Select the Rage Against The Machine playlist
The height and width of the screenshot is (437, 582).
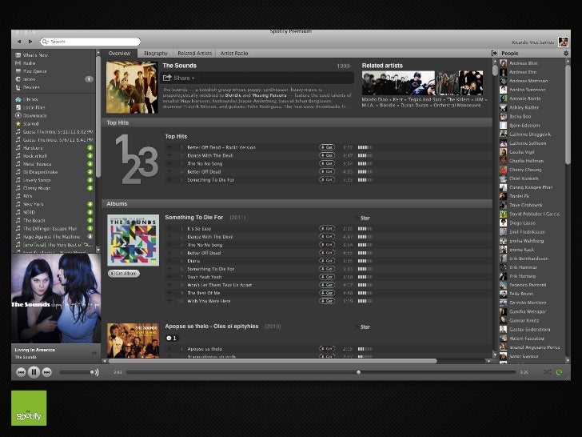[54, 236]
